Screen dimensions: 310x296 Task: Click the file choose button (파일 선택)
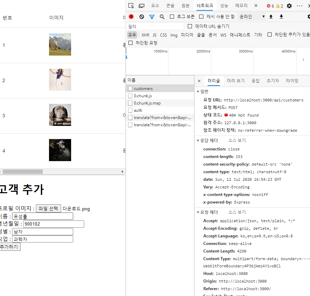[48, 208]
